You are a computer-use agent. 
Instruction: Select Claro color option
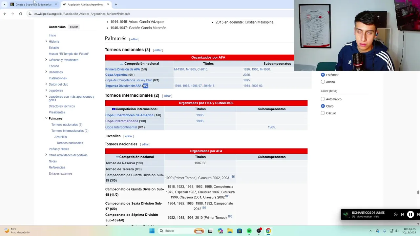point(323,106)
